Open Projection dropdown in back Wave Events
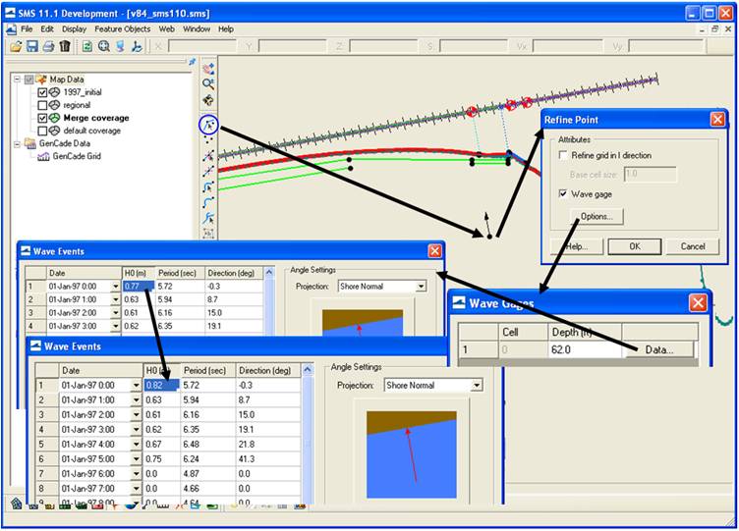739x531 pixels. pos(421,287)
